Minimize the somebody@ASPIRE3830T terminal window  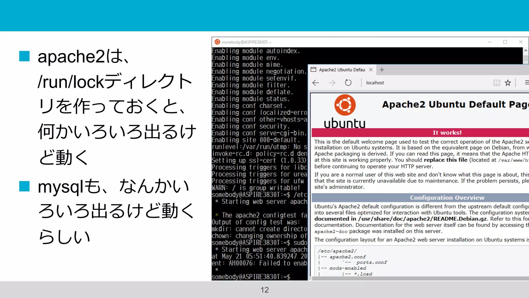[489, 42]
